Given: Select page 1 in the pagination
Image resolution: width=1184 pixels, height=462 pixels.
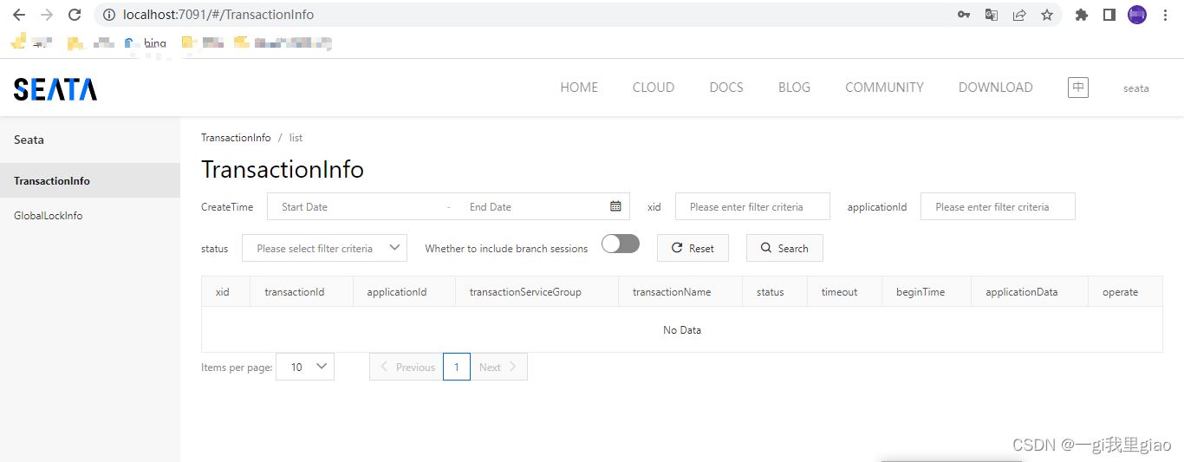Looking at the screenshot, I should 457,367.
